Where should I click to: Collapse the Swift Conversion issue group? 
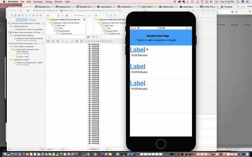10,26
